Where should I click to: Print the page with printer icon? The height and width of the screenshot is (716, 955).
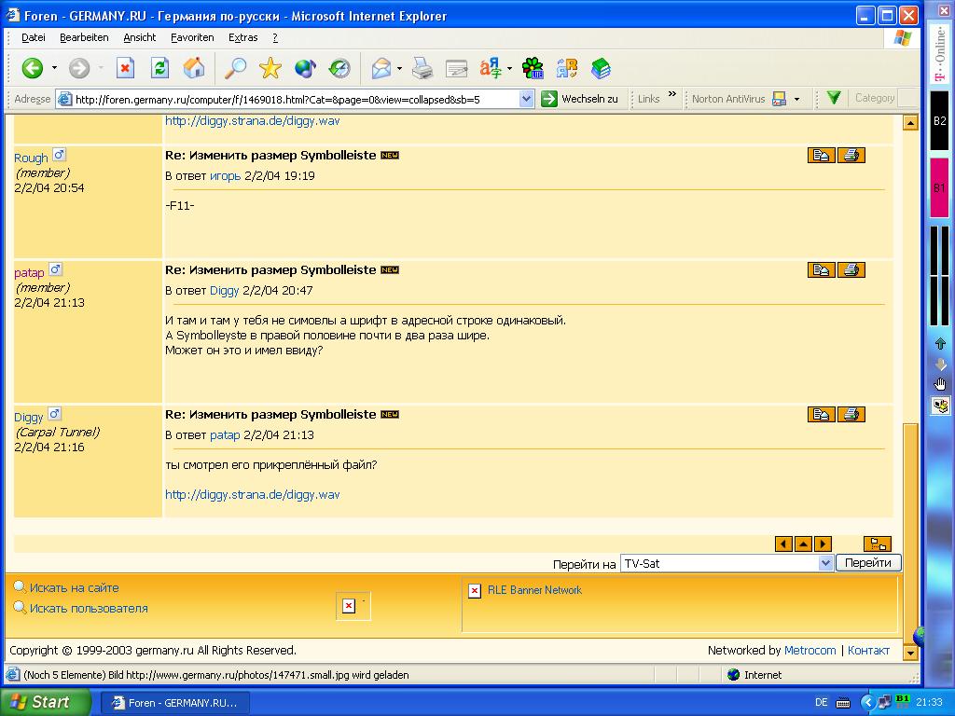pos(422,68)
